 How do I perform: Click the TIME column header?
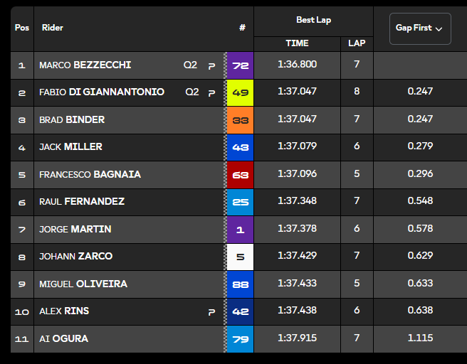point(297,43)
